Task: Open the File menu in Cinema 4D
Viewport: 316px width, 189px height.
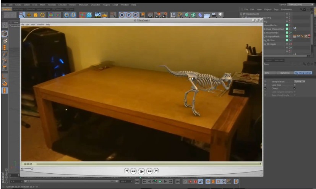Action: pos(5,5)
